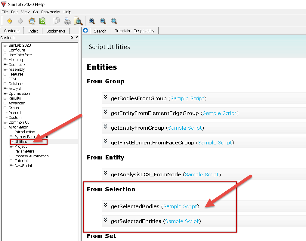Click the copy pages icon
The image size is (306, 241).
(56, 21)
